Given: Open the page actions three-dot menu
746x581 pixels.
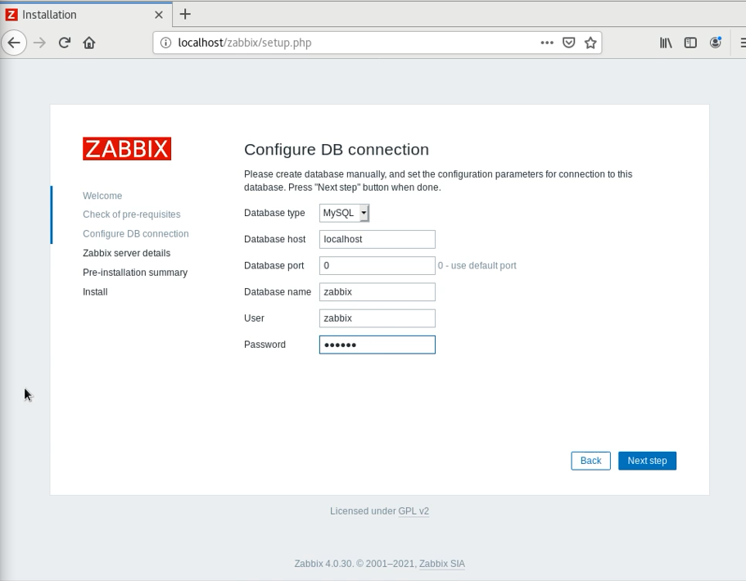Looking at the screenshot, I should pyautogui.click(x=547, y=43).
